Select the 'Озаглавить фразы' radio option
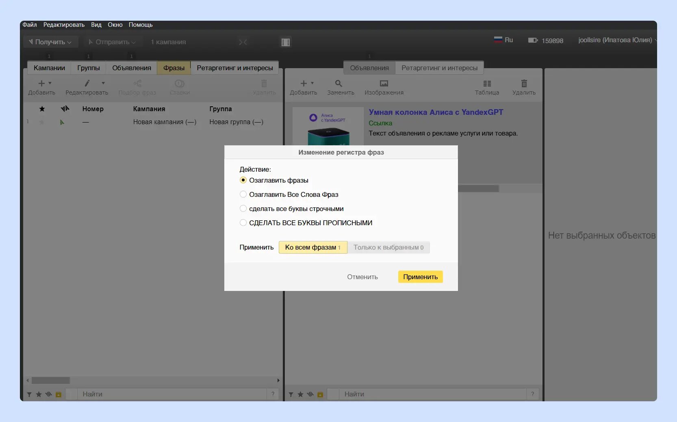Image resolution: width=677 pixels, height=422 pixels. tap(243, 180)
